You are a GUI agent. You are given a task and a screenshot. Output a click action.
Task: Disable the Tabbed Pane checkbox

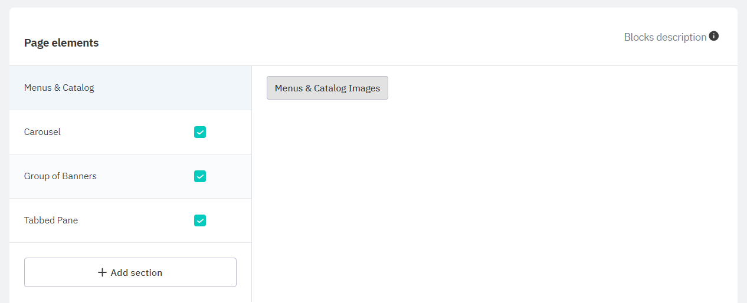point(200,220)
